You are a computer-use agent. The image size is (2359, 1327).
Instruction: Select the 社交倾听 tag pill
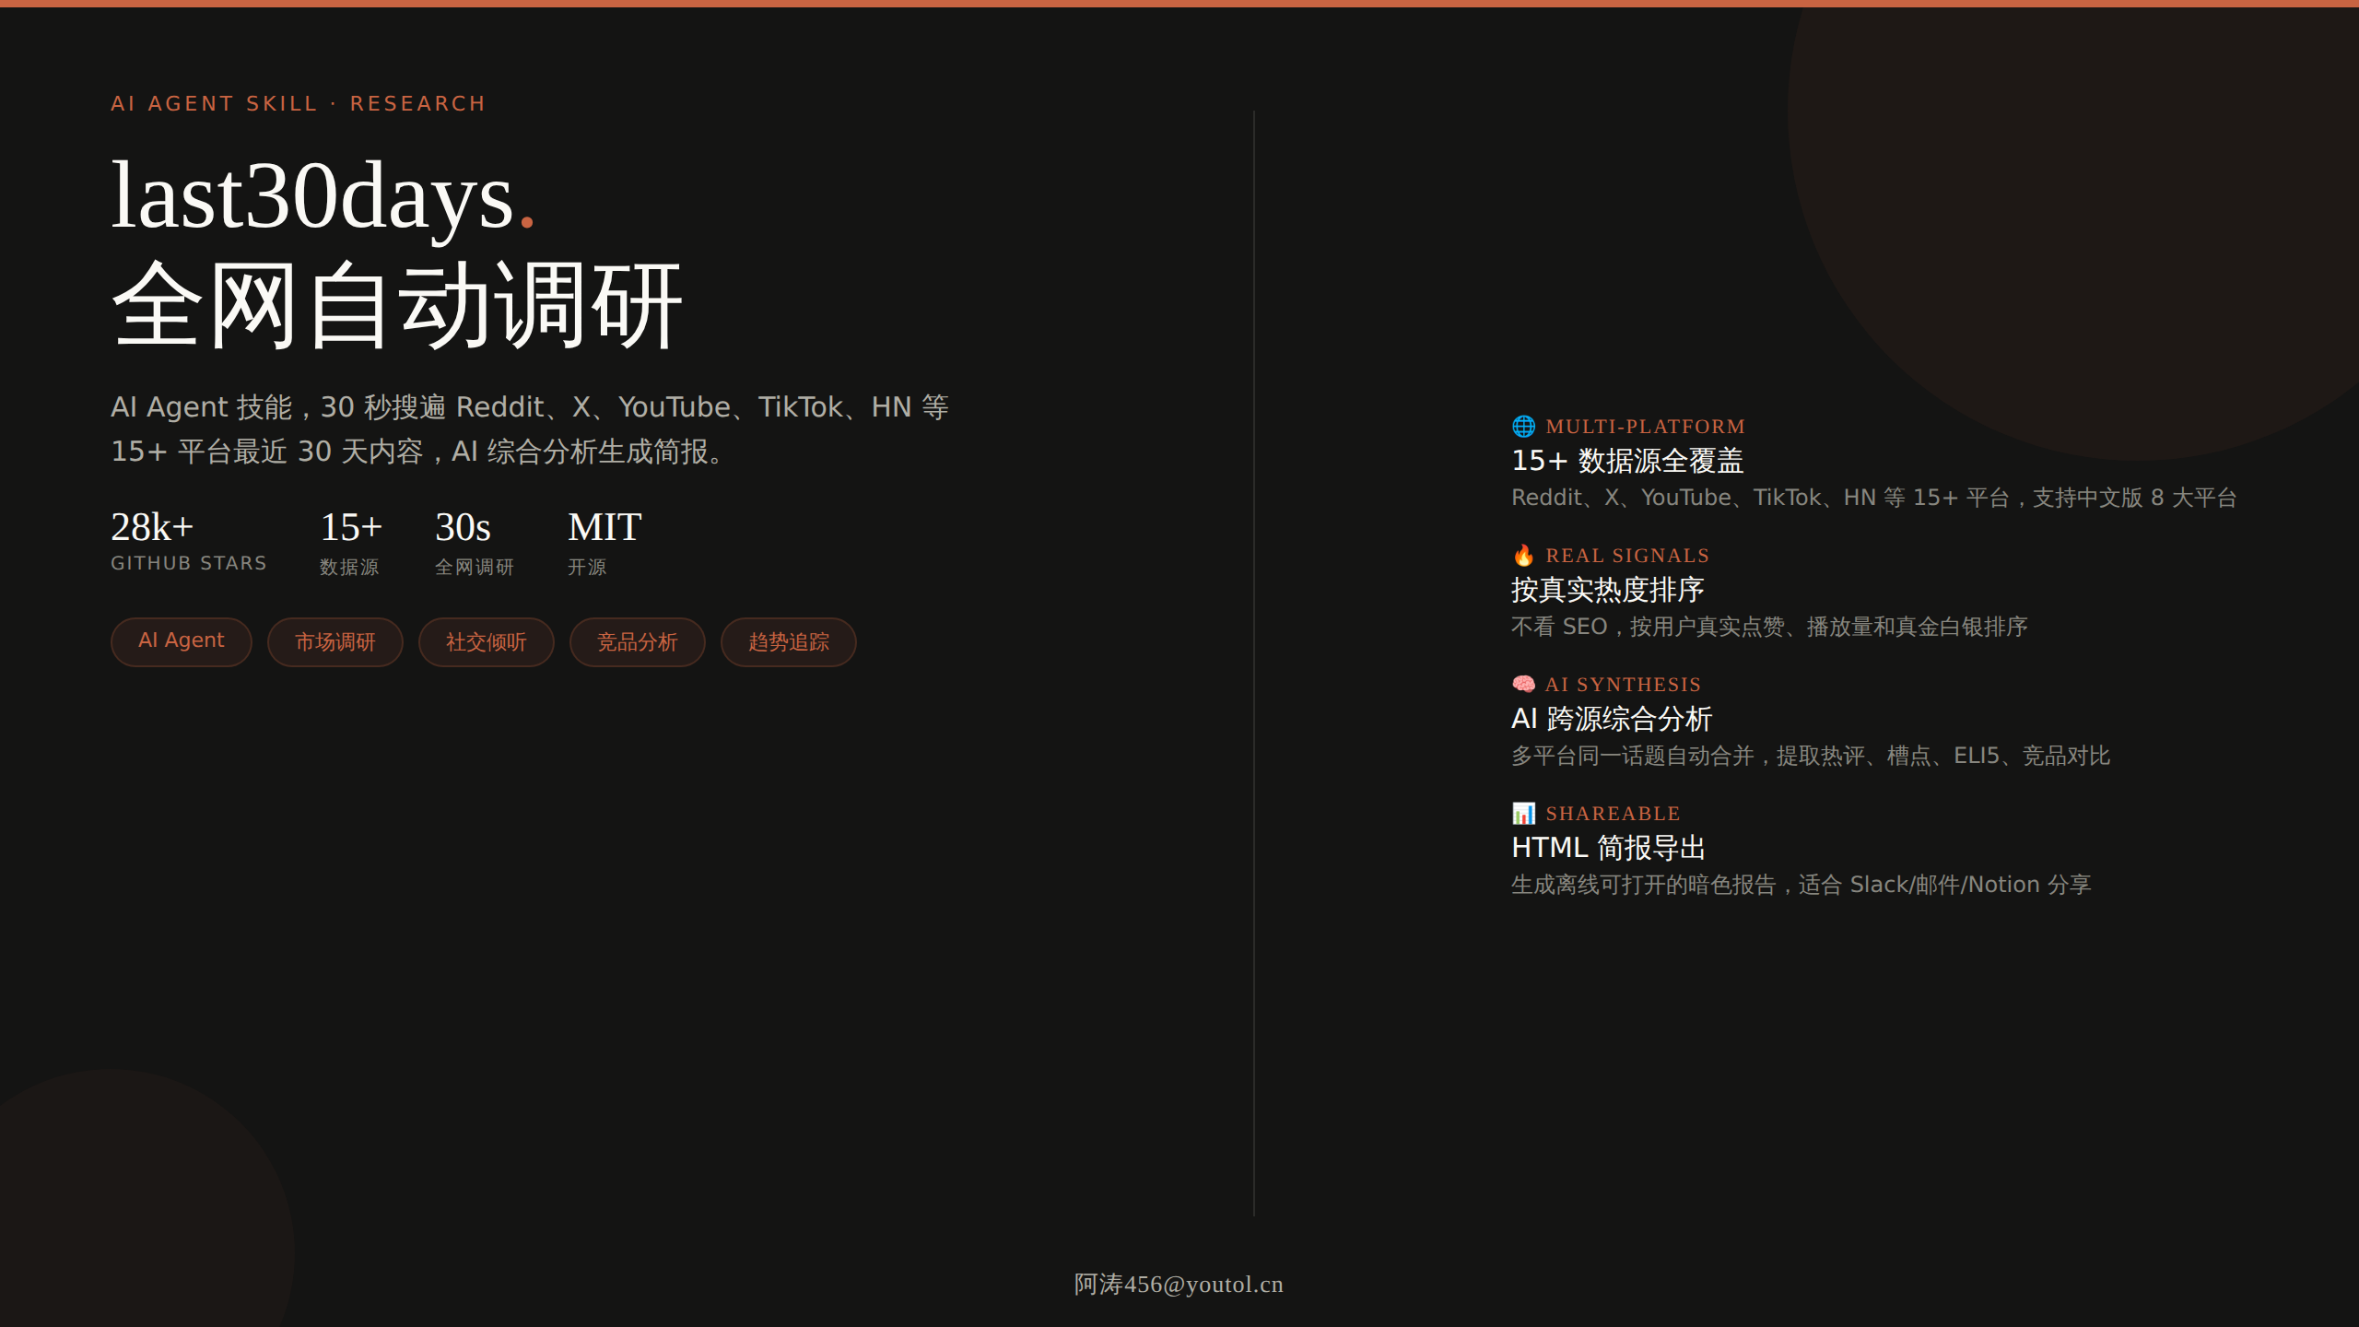(x=487, y=641)
